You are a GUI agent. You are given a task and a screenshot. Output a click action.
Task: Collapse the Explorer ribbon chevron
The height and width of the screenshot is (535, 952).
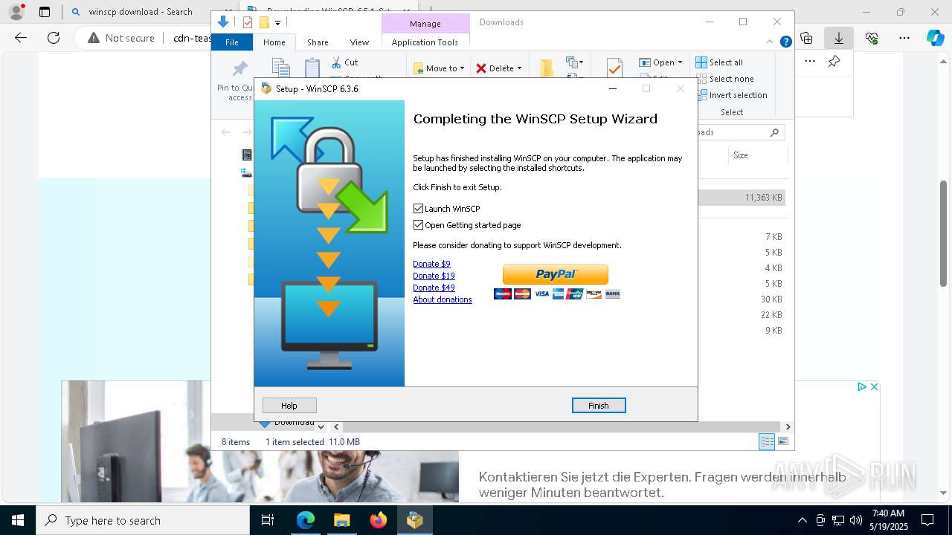[770, 42]
